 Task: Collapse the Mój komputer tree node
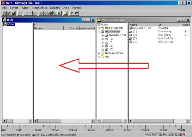click(x=99, y=32)
